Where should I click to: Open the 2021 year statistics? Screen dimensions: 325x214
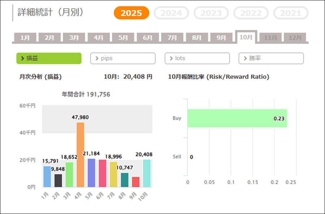[x=291, y=13]
